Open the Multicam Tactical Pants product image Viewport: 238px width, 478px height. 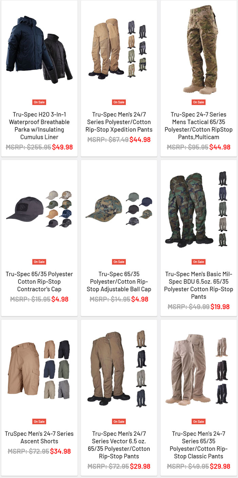tap(199, 49)
